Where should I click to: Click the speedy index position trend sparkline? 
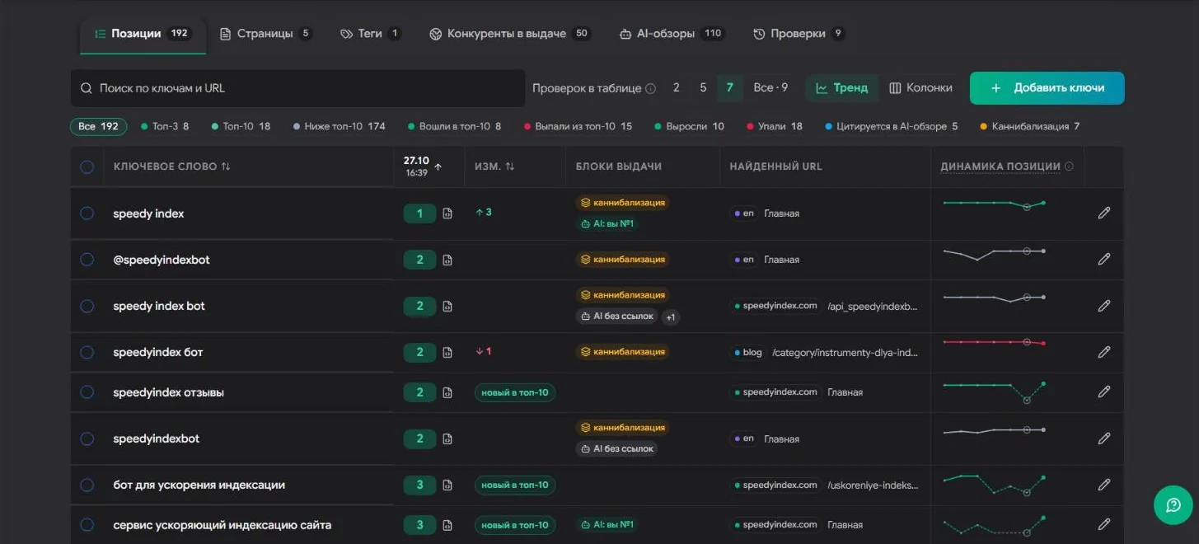pyautogui.click(x=995, y=204)
